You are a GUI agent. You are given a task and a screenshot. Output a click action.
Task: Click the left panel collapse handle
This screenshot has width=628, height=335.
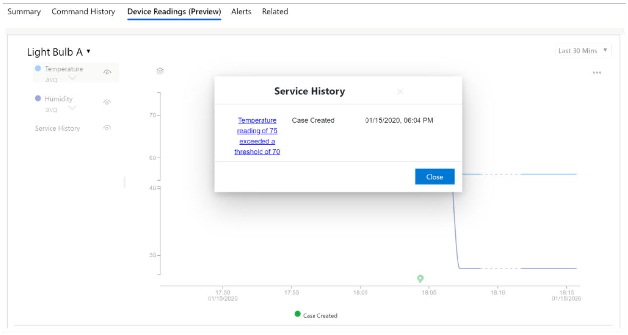(124, 182)
